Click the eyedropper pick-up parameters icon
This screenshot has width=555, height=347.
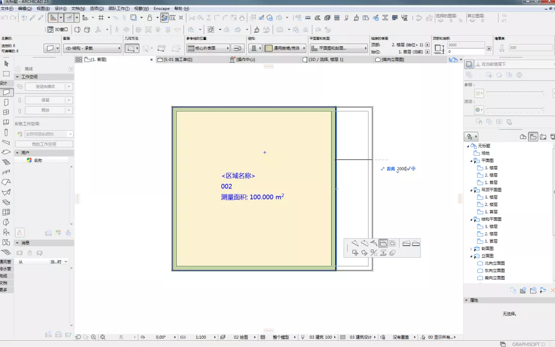[x=33, y=18]
